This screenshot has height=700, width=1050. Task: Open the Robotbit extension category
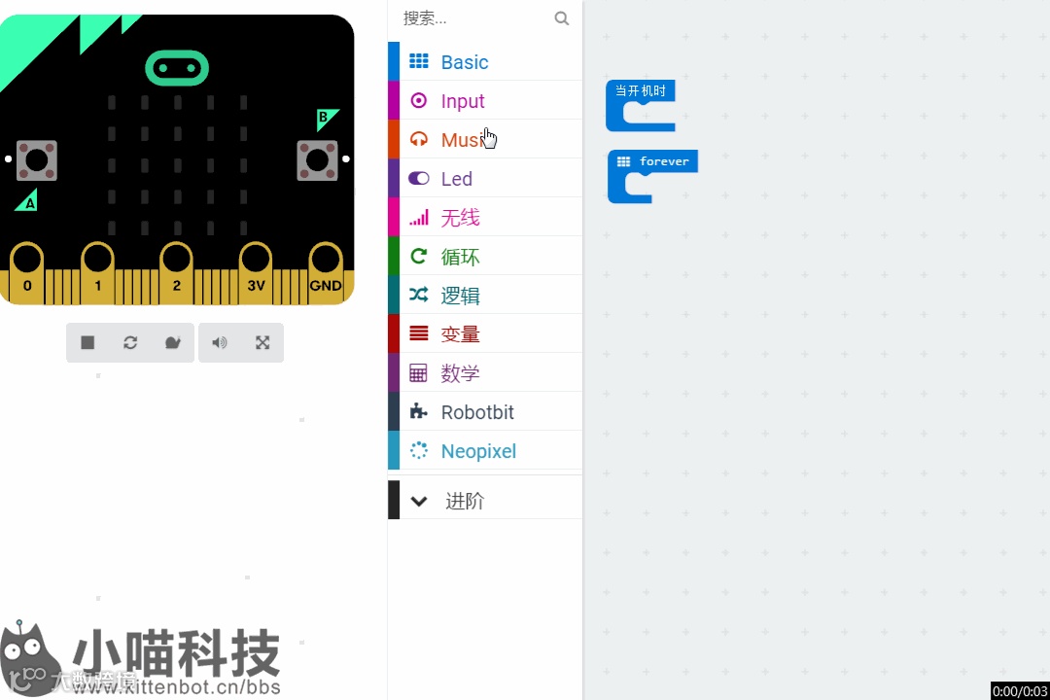point(485,411)
